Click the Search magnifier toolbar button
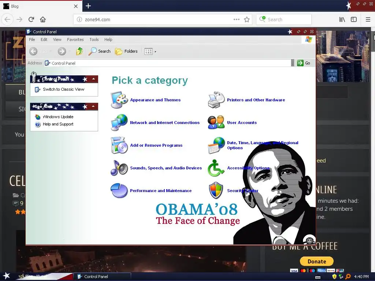This screenshot has height=281, width=375. click(x=100, y=51)
